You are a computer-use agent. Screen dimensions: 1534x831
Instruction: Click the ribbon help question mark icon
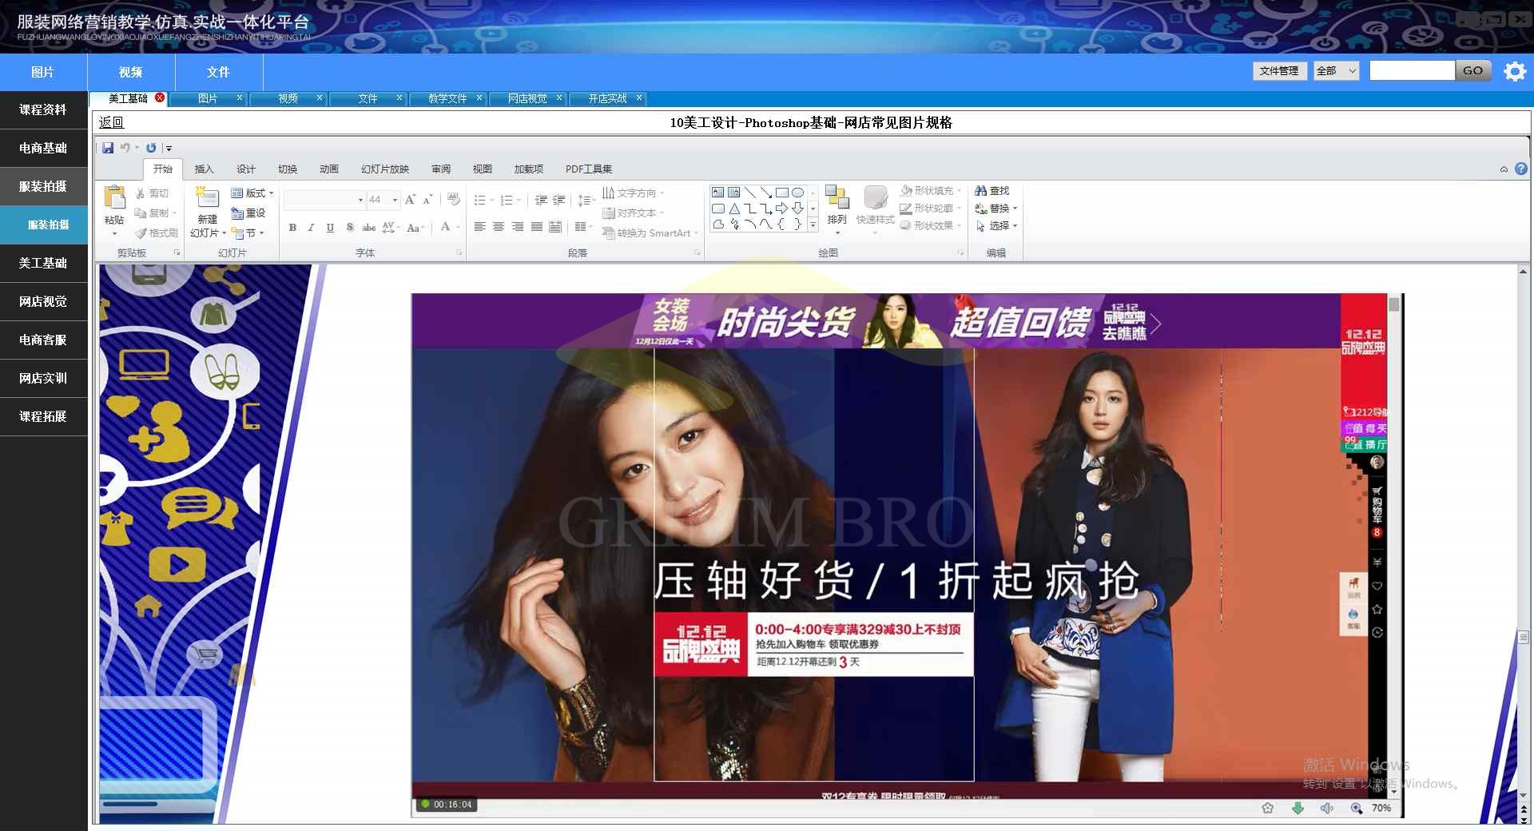click(x=1521, y=169)
